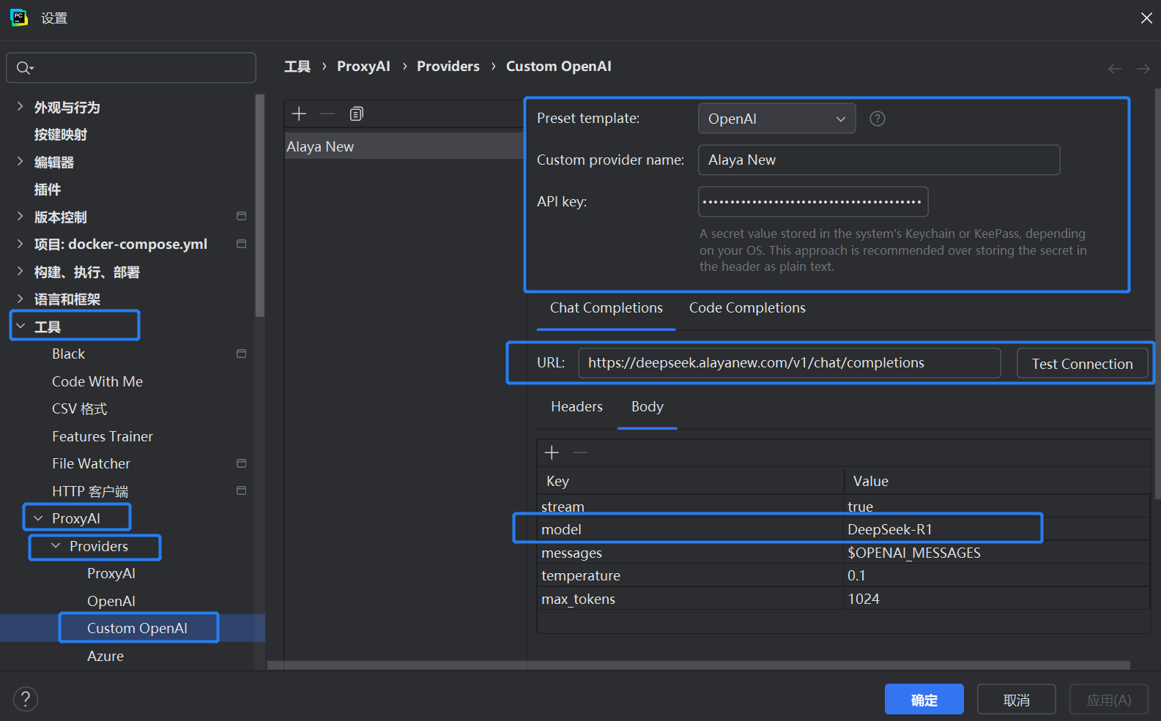Collapse the Providers tree node

pyautogui.click(x=56, y=546)
